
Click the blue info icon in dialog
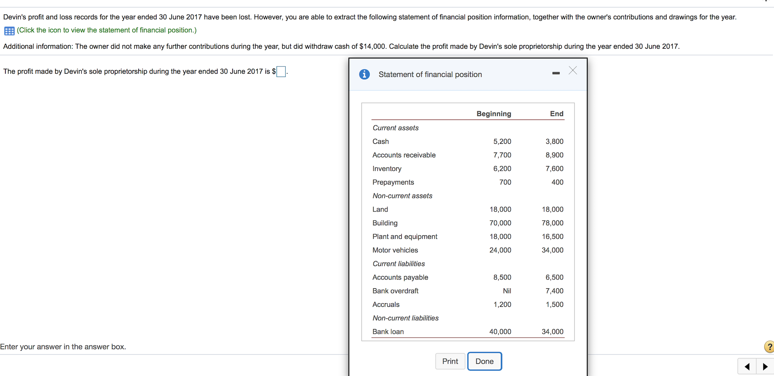[x=364, y=74]
